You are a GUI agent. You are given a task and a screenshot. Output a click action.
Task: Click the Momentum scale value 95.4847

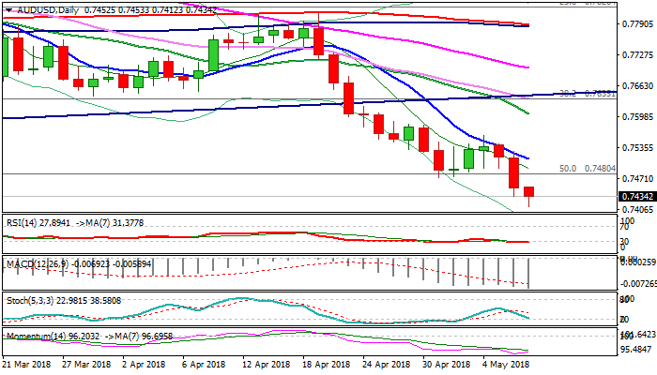[x=637, y=350]
